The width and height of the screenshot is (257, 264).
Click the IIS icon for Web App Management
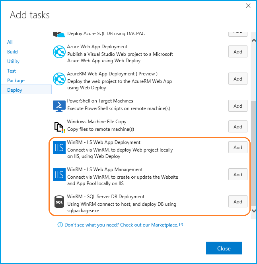click(59, 175)
